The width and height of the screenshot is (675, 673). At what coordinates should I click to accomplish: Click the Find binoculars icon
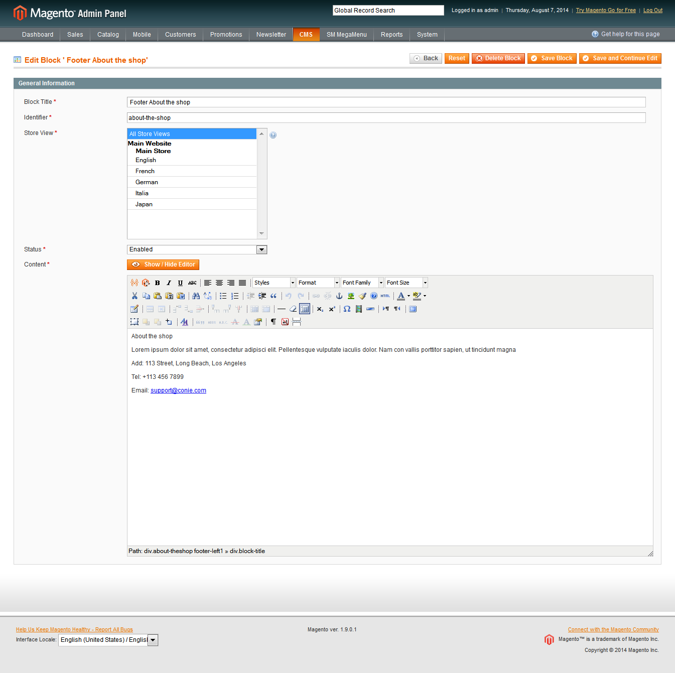click(x=196, y=296)
